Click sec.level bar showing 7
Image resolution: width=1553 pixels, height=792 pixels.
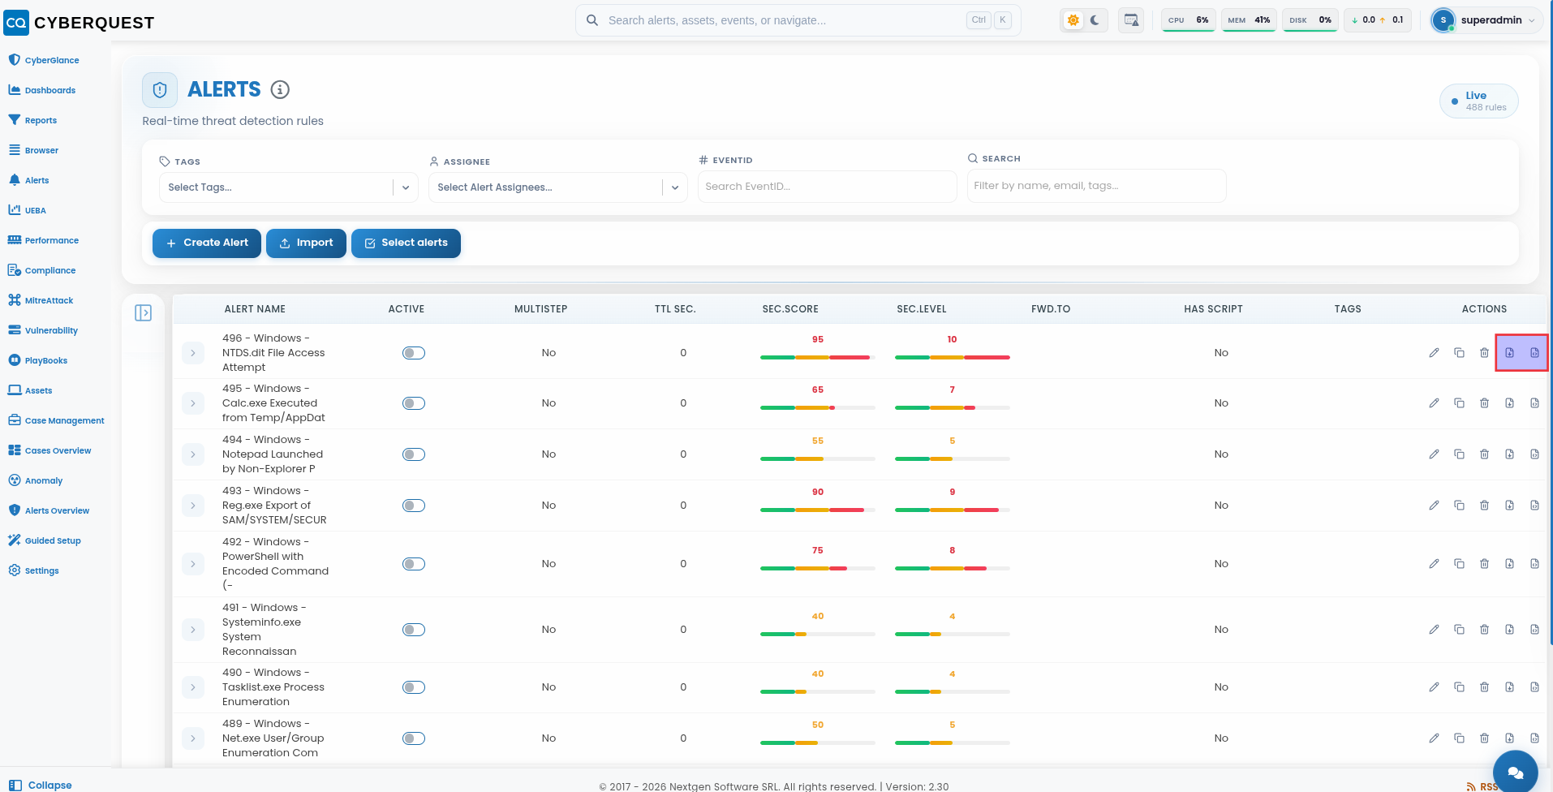pos(953,407)
